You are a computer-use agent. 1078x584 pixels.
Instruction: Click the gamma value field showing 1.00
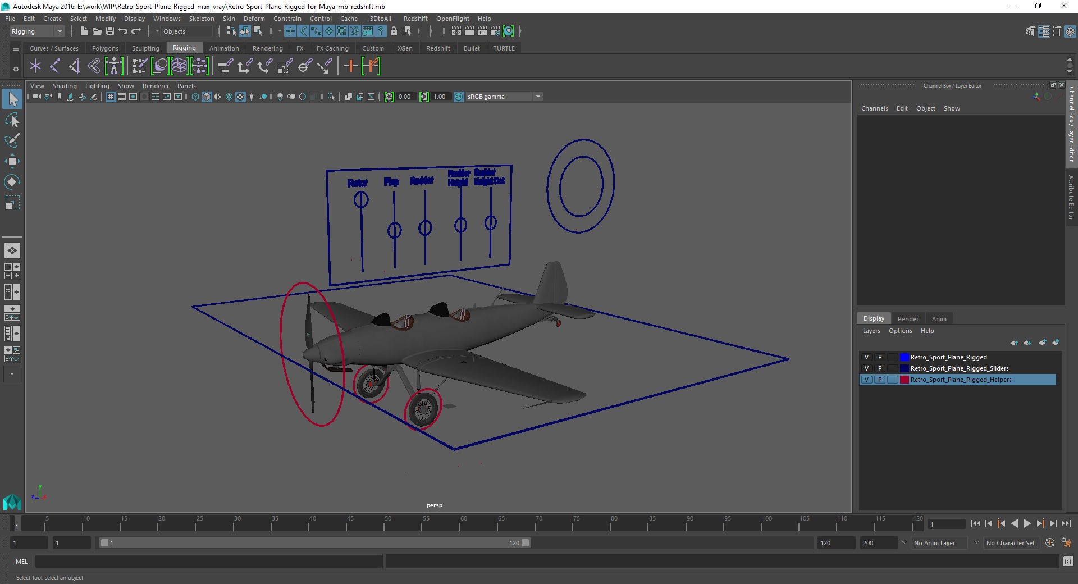point(440,97)
